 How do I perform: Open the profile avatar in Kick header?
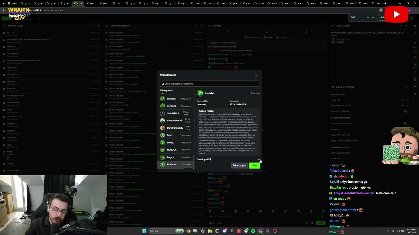(x=412, y=18)
